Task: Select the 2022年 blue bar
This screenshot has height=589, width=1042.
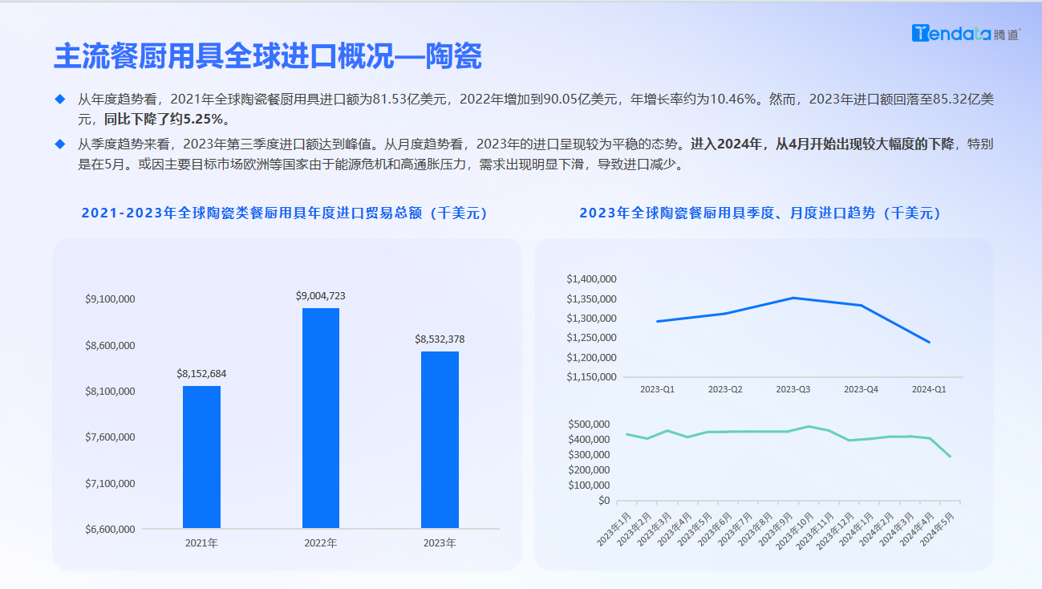Action: point(320,417)
